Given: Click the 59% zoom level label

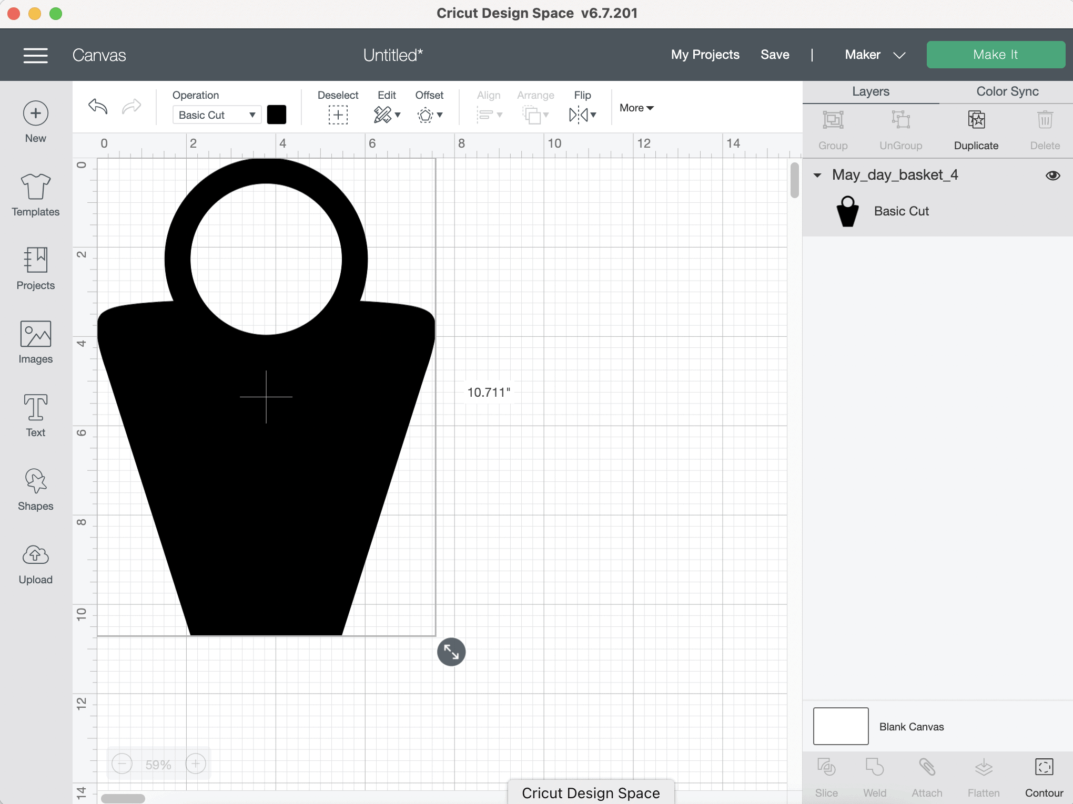Looking at the screenshot, I should coord(158,765).
